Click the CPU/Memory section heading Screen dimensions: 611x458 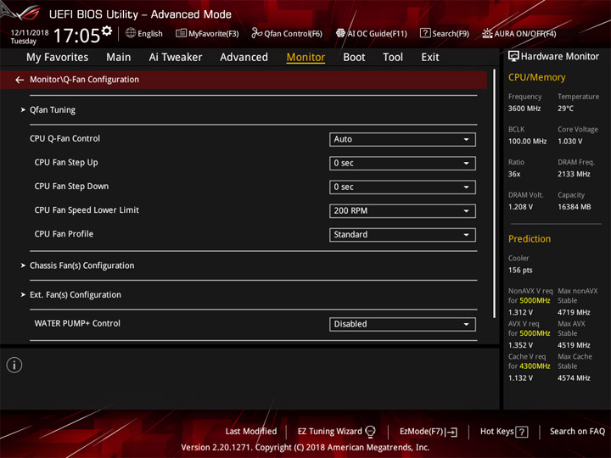[x=536, y=77]
